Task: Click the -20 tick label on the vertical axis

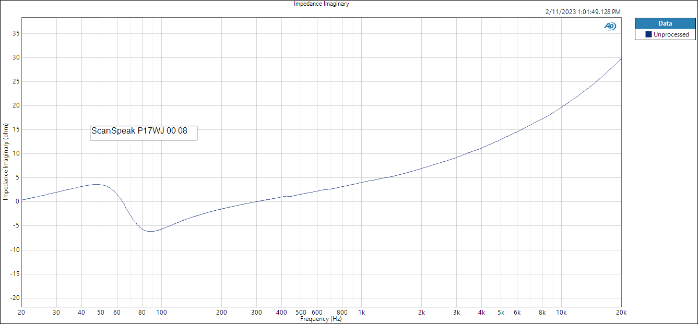Action: point(15,298)
